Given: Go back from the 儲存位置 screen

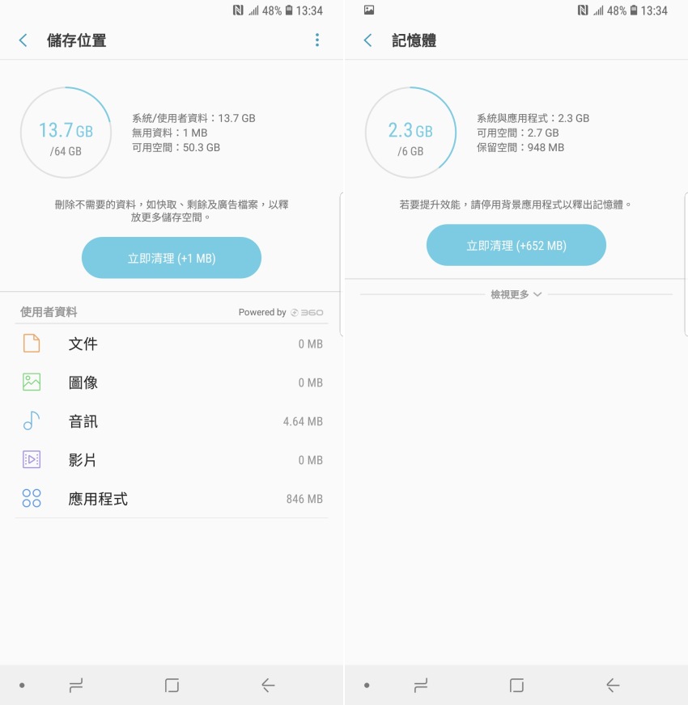Looking at the screenshot, I should [x=23, y=40].
